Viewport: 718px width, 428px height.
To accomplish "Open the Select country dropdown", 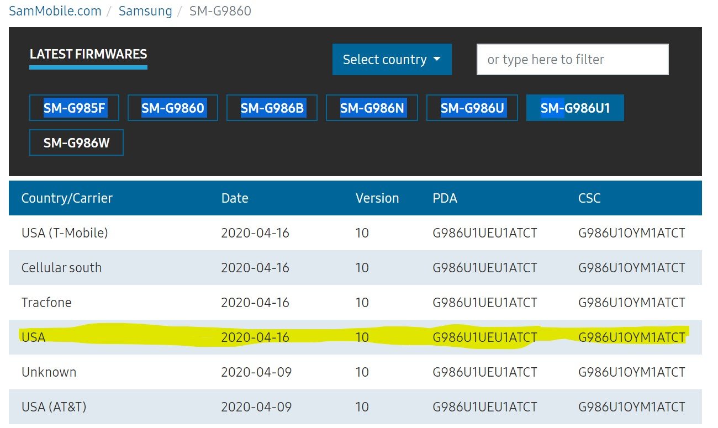I will coord(392,59).
